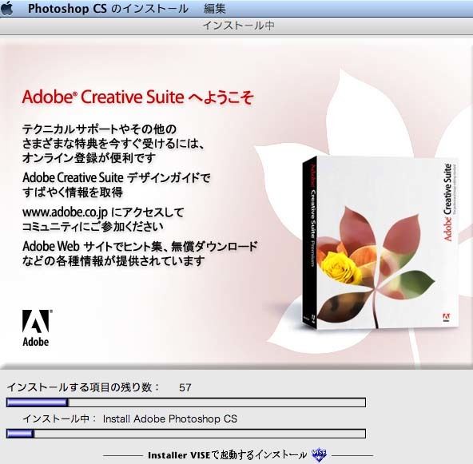Open the Photoshop CS のインストール menu
This screenshot has width=473, height=464.
[x=109, y=9]
